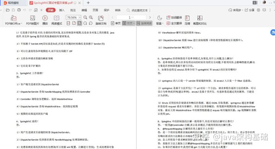The image size is (275, 149).
Task: Rotate the view counterclockwise
Action: coord(91,23)
